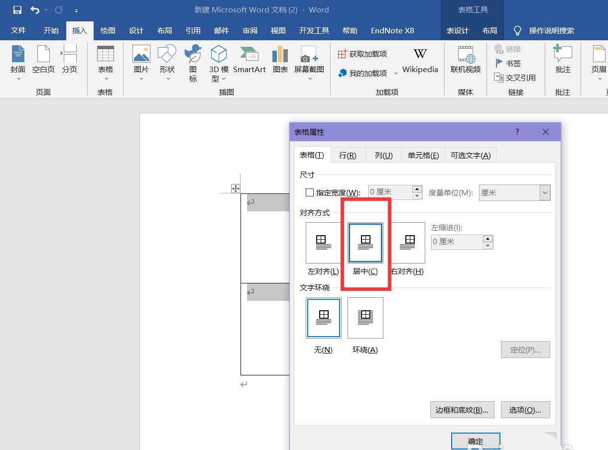This screenshot has width=608, height=450.
Task: Insert a 分页 page break
Action: [x=70, y=60]
